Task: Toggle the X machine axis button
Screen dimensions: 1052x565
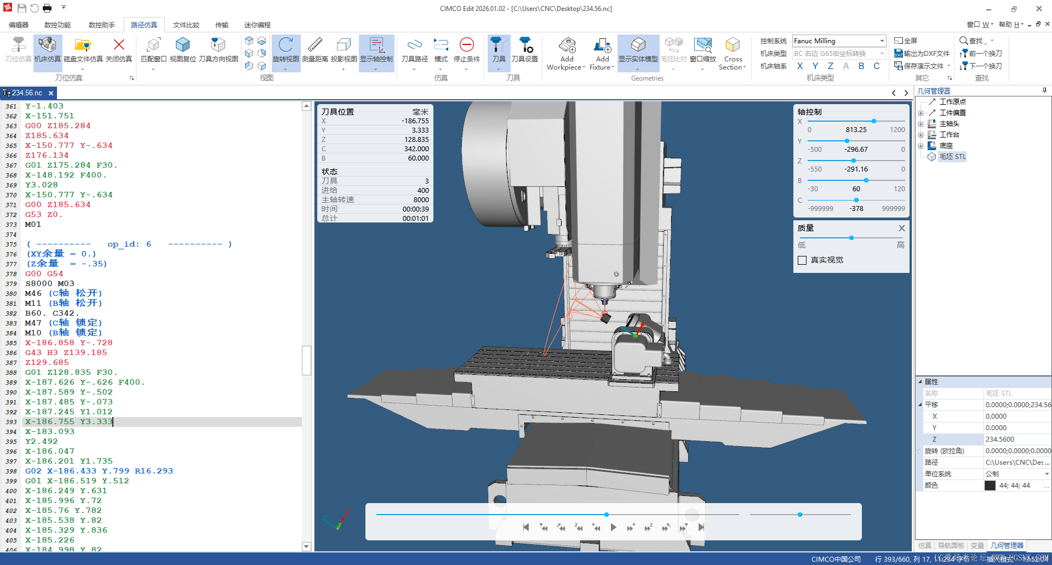Action: [800, 66]
